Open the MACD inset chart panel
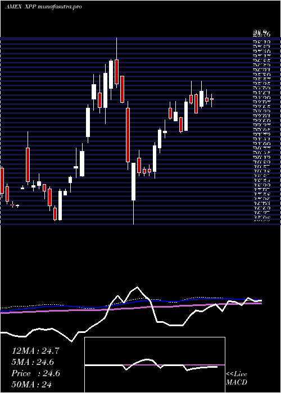This screenshot has height=393, width=281. (x=155, y=365)
